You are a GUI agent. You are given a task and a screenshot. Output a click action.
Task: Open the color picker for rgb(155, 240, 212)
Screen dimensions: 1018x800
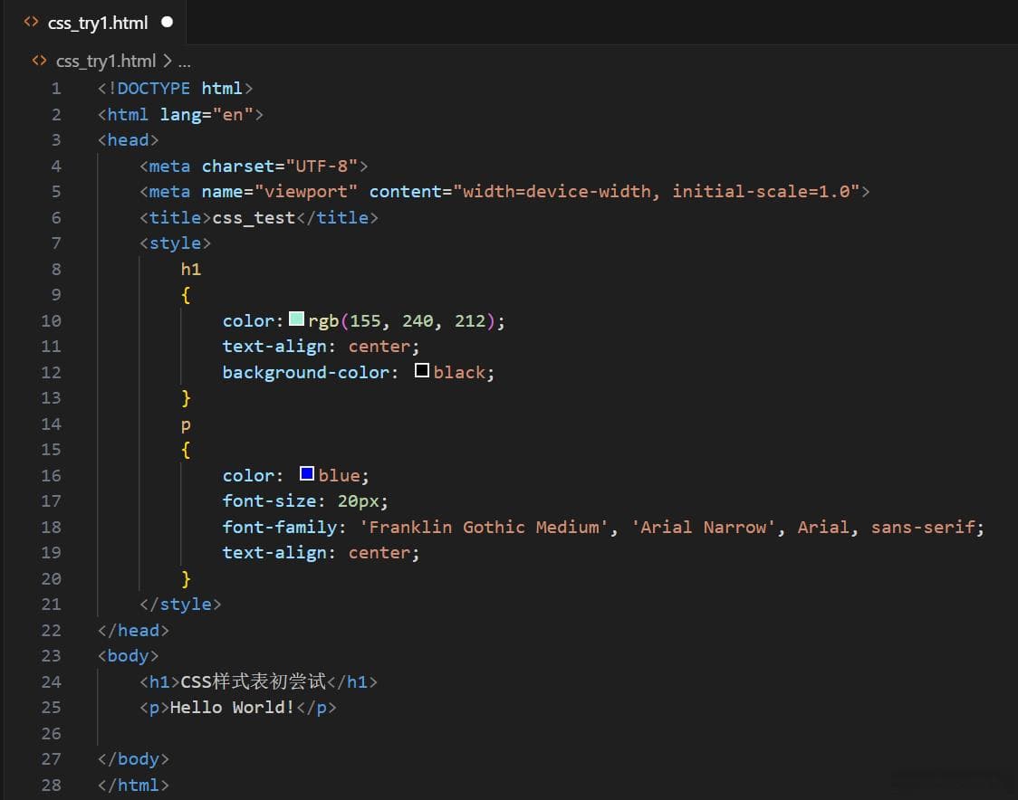297,319
